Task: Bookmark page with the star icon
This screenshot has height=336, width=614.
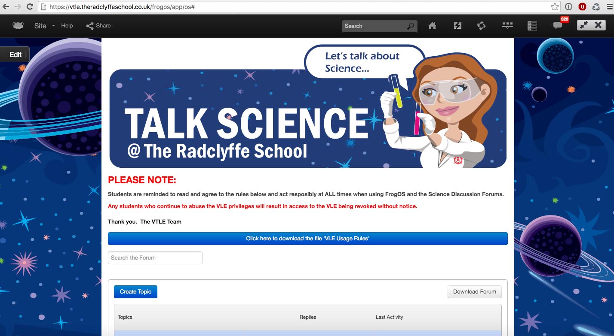Action: point(555,7)
